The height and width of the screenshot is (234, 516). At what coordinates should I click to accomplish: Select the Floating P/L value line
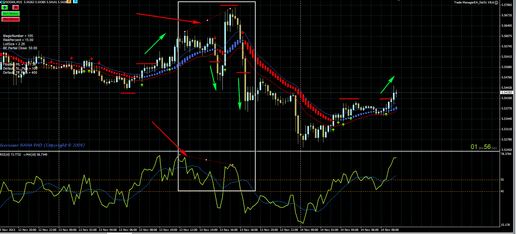20,64
